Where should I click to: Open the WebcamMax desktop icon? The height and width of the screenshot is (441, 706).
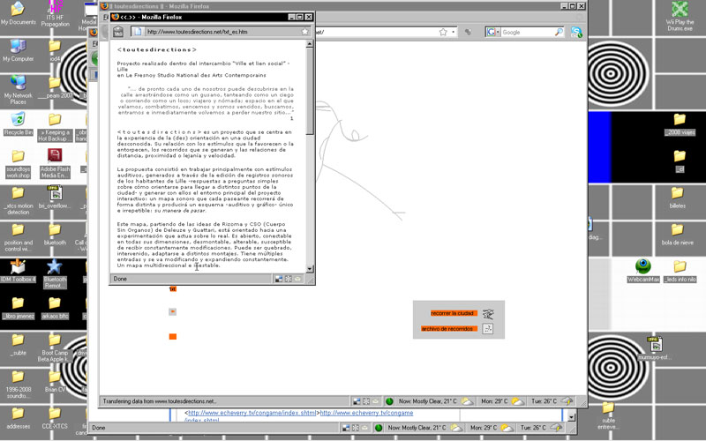point(643,266)
